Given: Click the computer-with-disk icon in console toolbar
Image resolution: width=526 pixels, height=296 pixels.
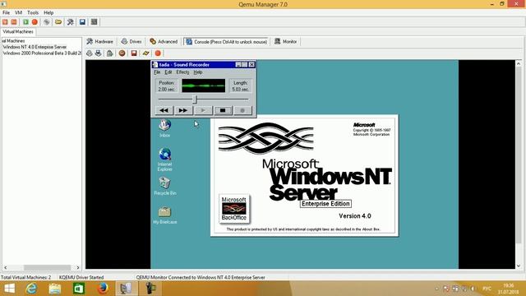Looking at the screenshot, I should click(98, 53).
